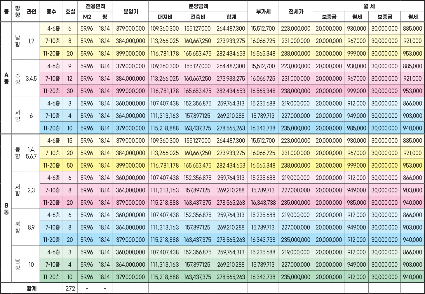Select the total units cell showing 272
The image size is (425, 294).
[x=70, y=288]
